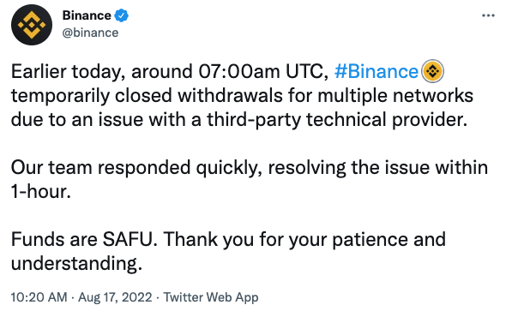Open the three-dot more options menu

point(488,15)
